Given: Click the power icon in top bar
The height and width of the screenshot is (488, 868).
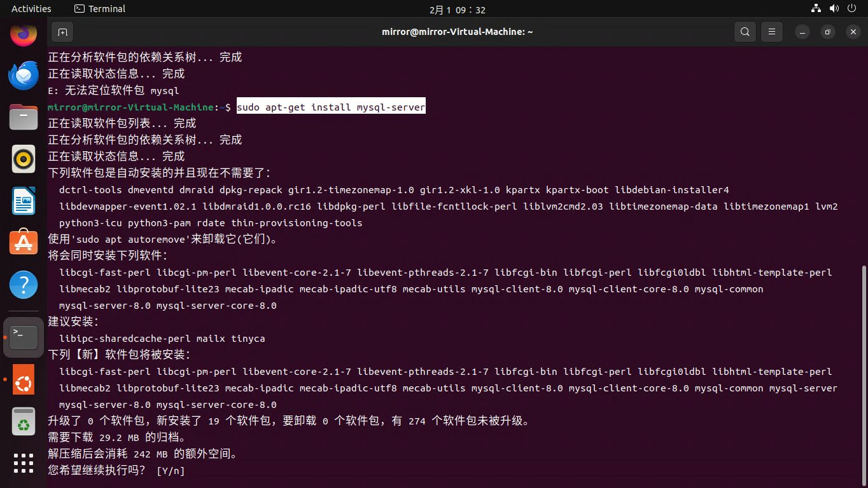Looking at the screenshot, I should pos(852,9).
